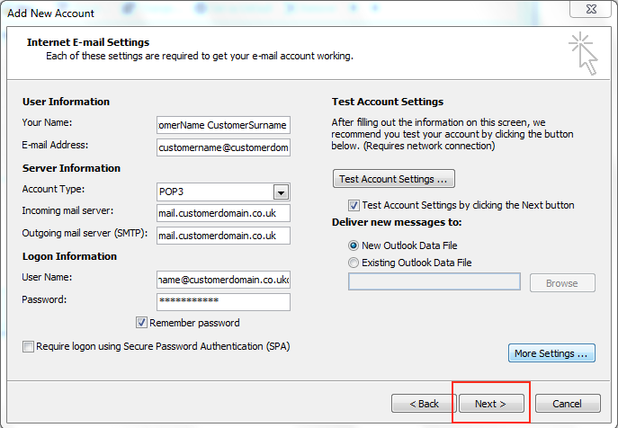Click into the Password field
The width and height of the screenshot is (618, 428).
222,302
